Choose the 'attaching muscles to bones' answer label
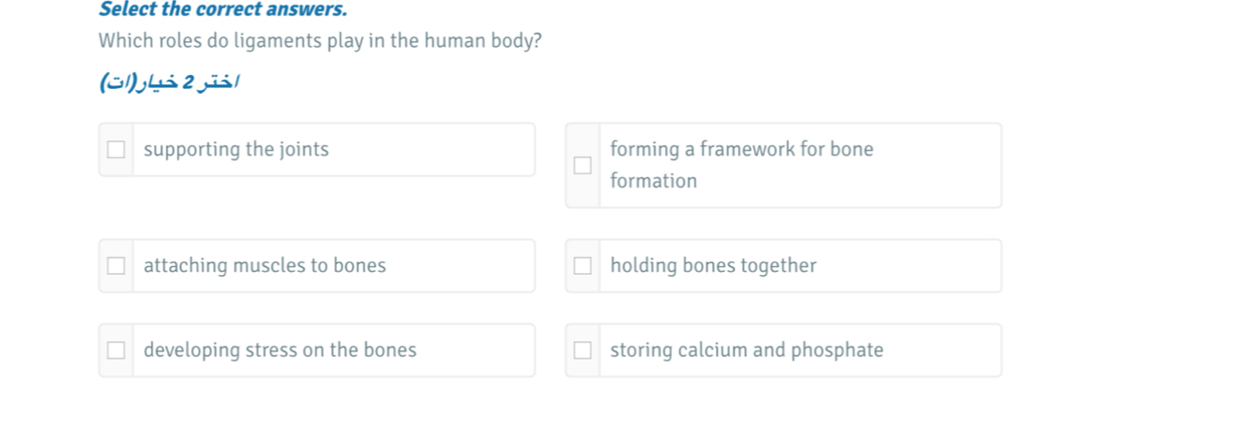 (x=265, y=266)
